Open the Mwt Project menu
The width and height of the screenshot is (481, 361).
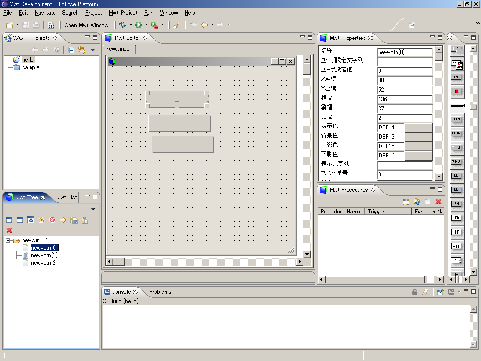coord(123,13)
